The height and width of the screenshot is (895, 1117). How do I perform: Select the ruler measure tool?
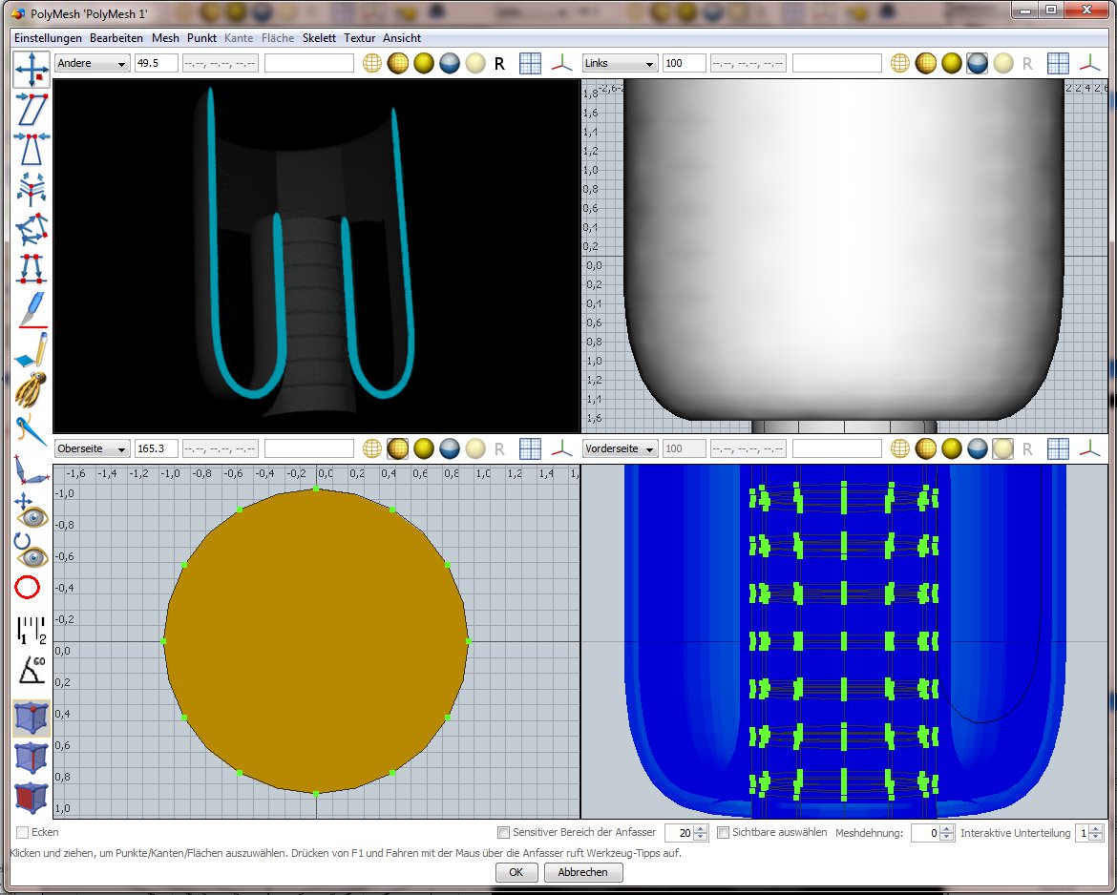coord(32,630)
